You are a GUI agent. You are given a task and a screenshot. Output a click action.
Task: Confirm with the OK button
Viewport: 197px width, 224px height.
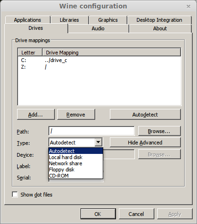click(98, 214)
